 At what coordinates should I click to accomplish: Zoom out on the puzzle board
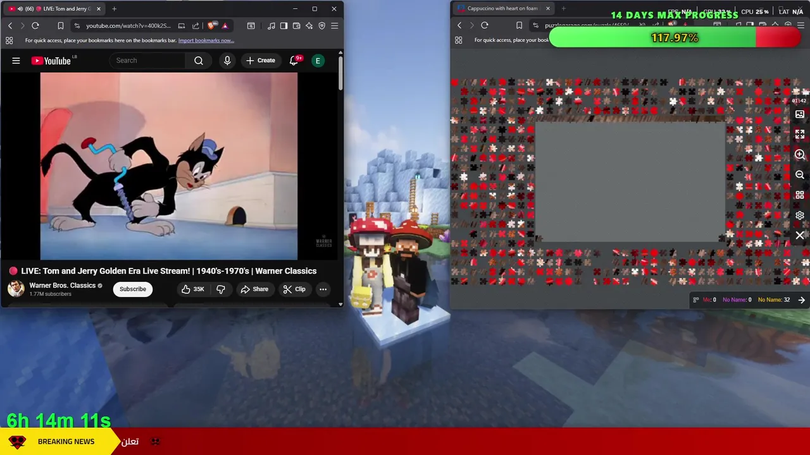(x=800, y=175)
